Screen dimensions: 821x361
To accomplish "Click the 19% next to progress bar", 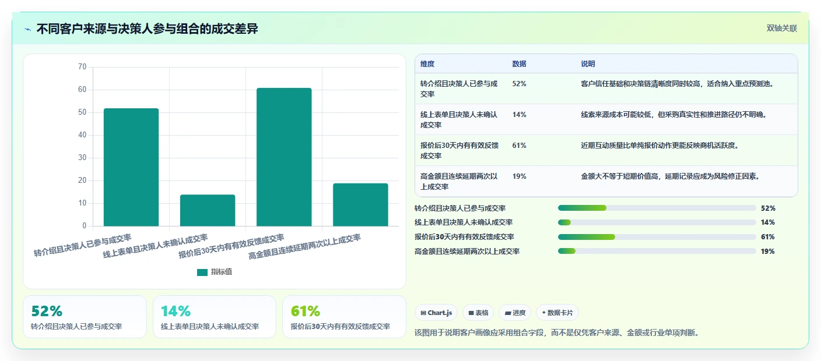I will [x=768, y=252].
